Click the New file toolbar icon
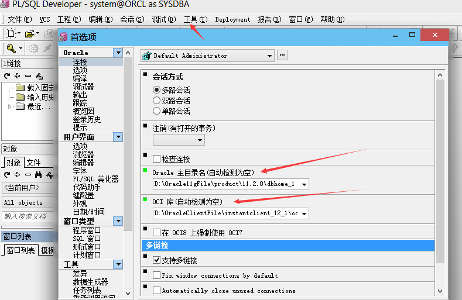 (11, 34)
